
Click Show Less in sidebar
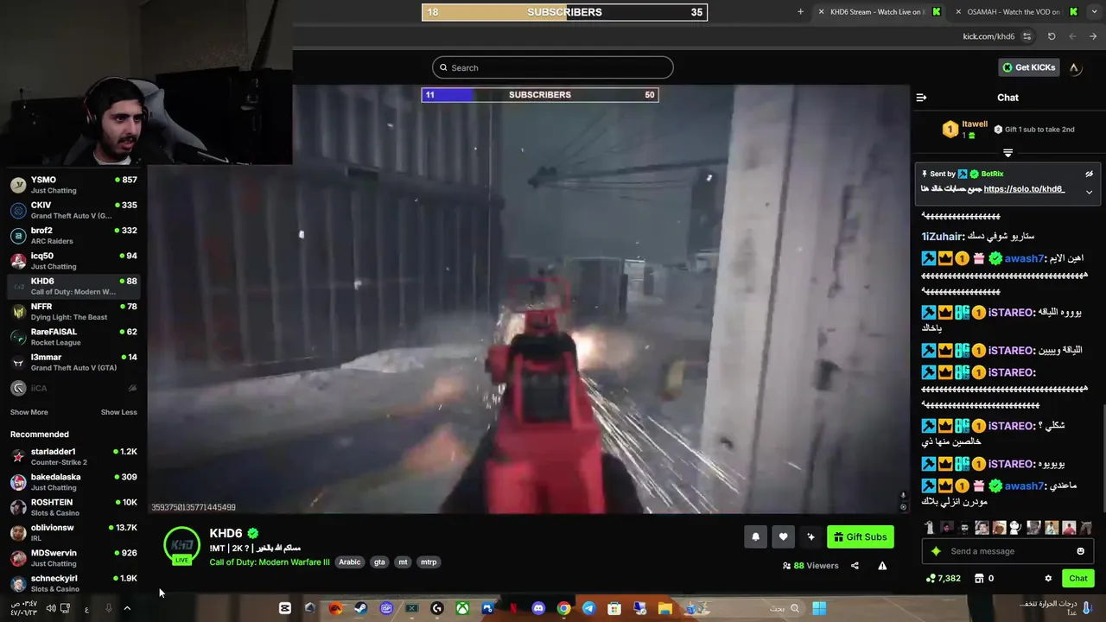pos(118,412)
